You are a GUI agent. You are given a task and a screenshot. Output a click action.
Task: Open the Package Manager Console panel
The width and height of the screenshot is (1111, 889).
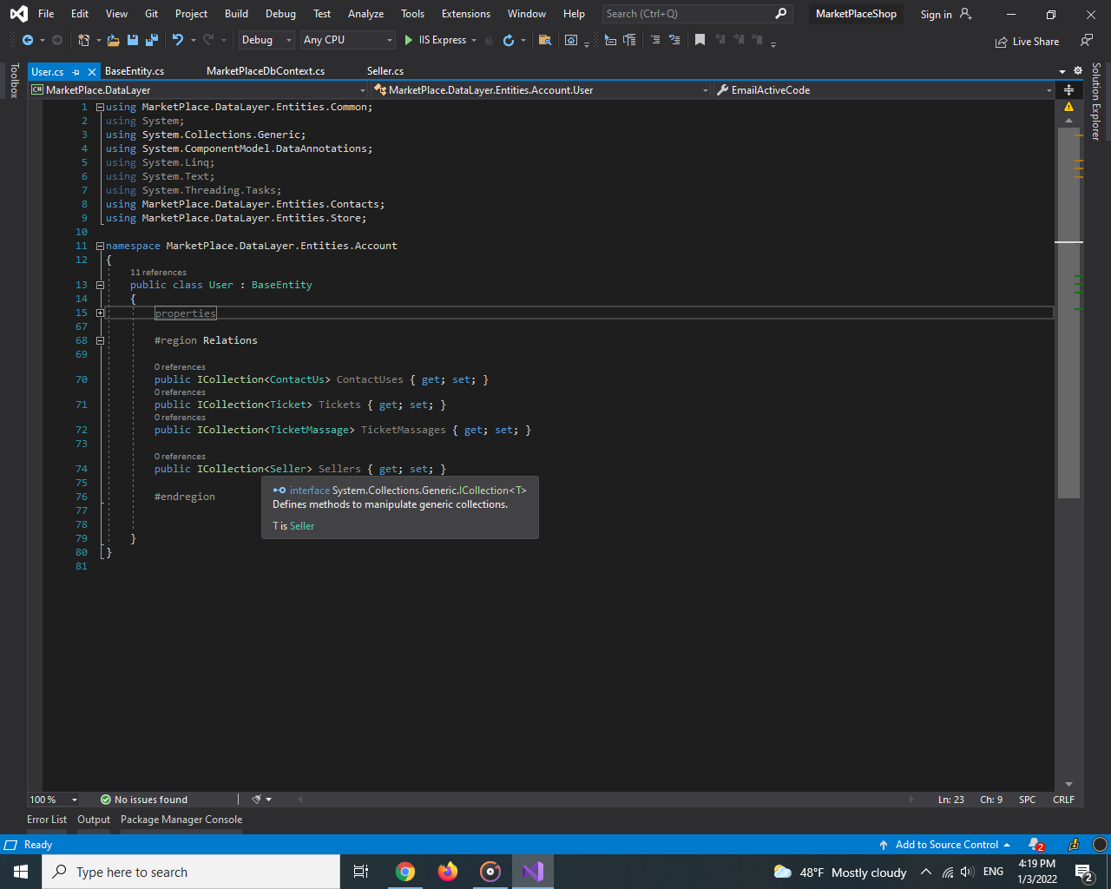[x=181, y=820]
